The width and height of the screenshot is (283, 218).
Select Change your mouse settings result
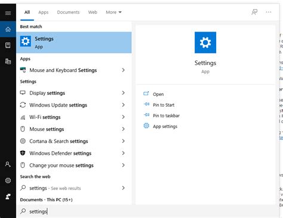pos(74,166)
